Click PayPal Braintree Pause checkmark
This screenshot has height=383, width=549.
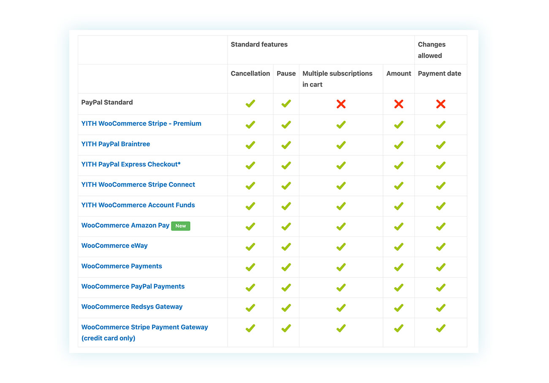click(286, 145)
